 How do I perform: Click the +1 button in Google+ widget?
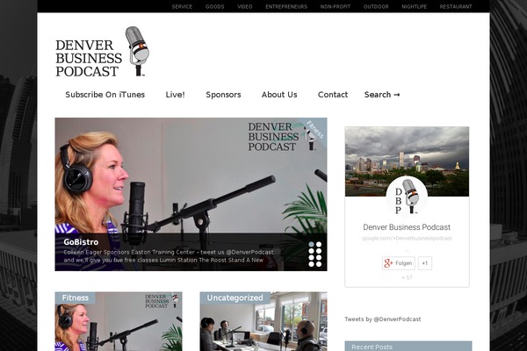tap(425, 263)
